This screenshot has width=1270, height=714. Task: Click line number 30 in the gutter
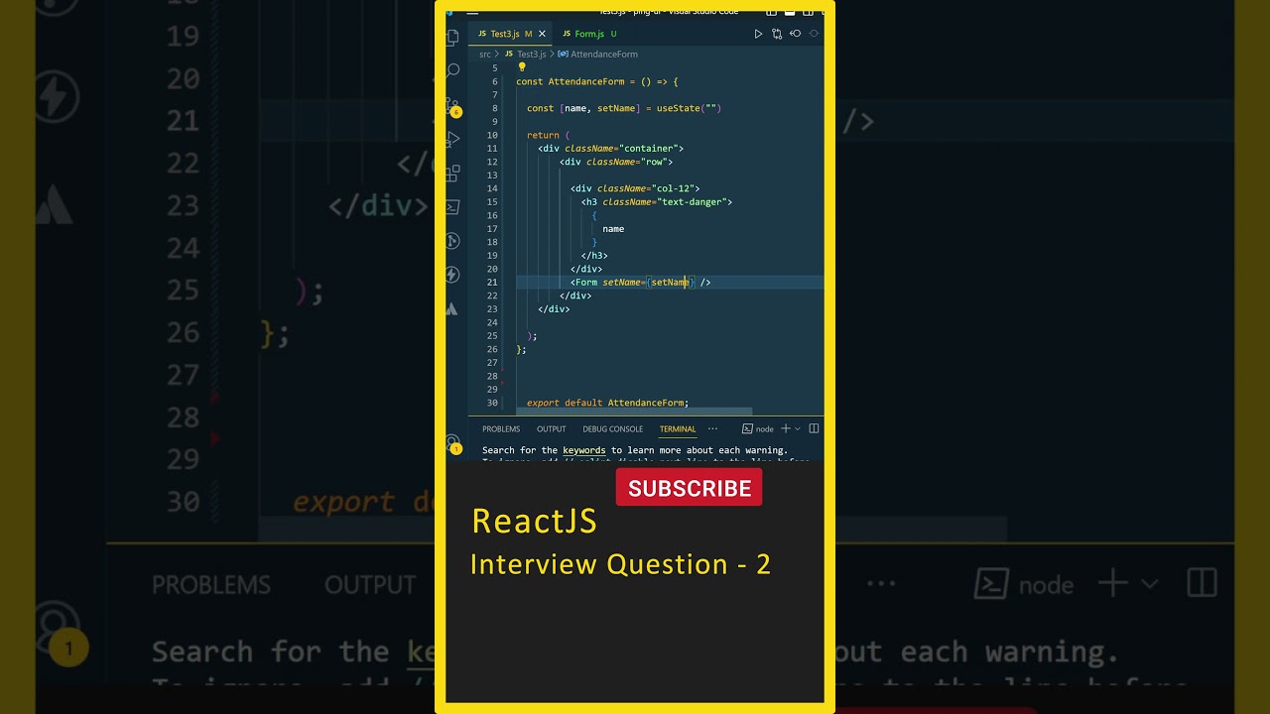point(492,403)
